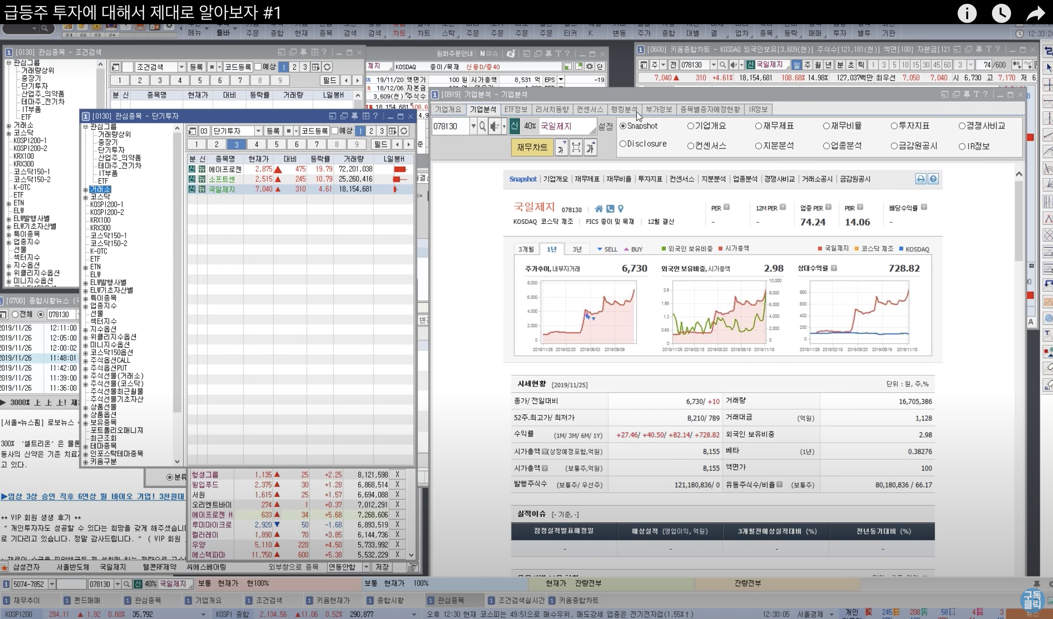This screenshot has height=619, width=1053.
Task: Click the print icon in Snapshot report header
Action: point(921,179)
